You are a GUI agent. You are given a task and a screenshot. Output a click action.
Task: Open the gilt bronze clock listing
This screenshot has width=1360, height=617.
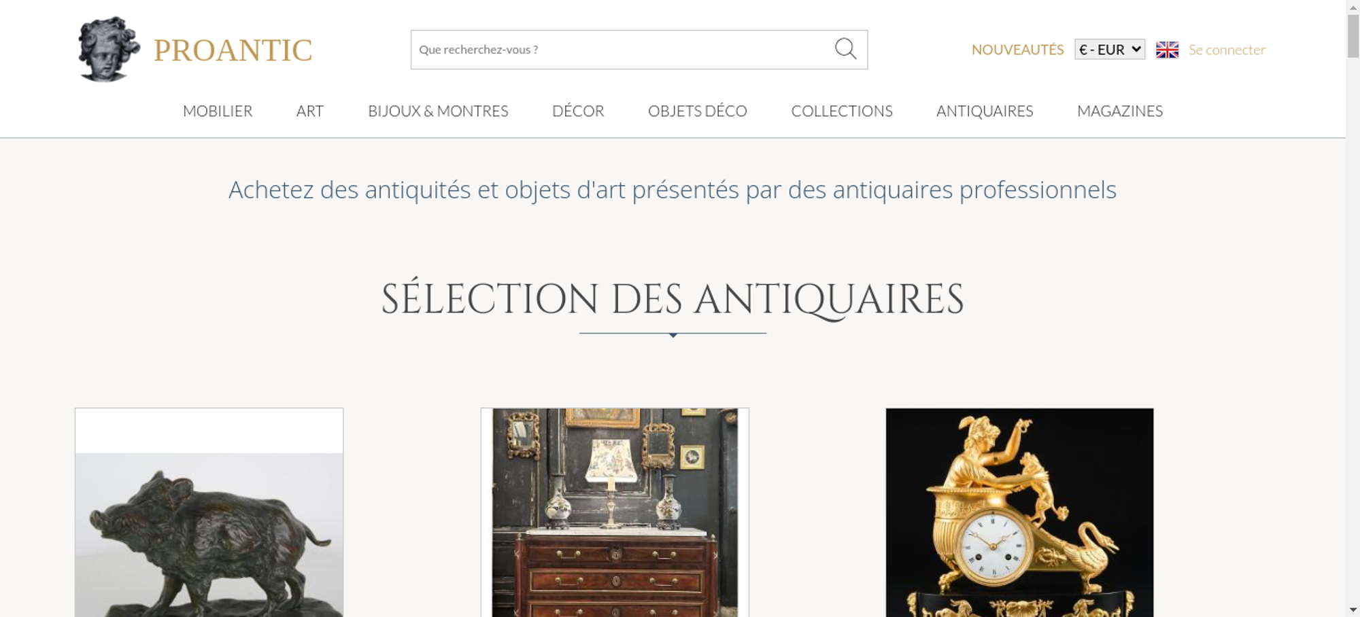click(1019, 513)
